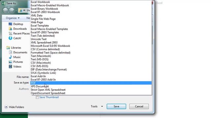The image size is (211, 118).
Task: Click the address bar folder icon
Action: [x=20, y=10]
